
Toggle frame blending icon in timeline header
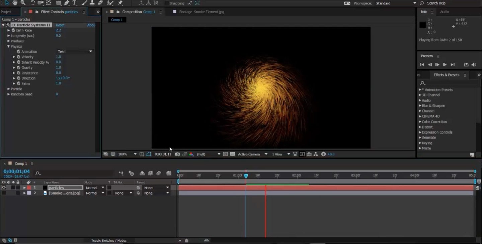point(150,173)
